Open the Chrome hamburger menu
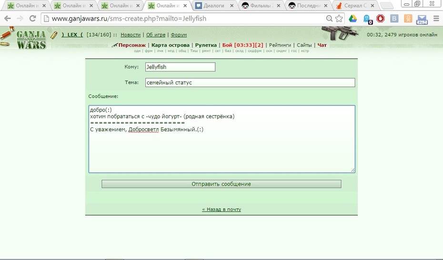The height and width of the screenshot is (260, 443). click(x=436, y=19)
